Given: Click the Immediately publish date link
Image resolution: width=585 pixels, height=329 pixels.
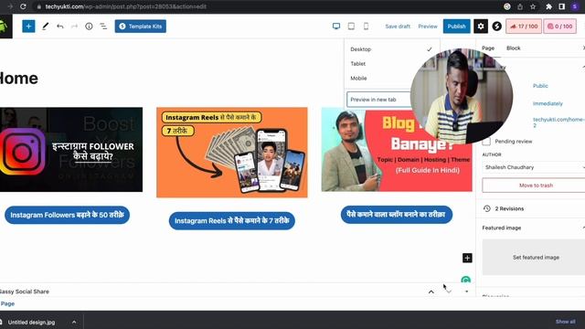Looking at the screenshot, I should 548,103.
